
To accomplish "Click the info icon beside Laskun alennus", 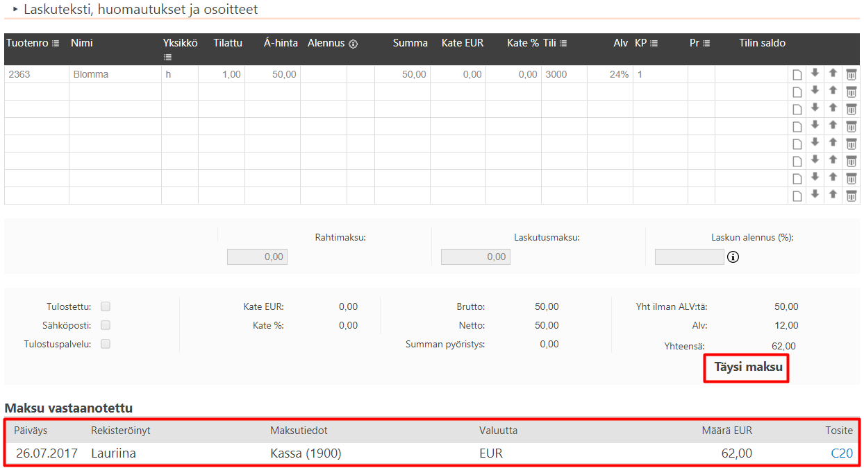I will point(733,257).
